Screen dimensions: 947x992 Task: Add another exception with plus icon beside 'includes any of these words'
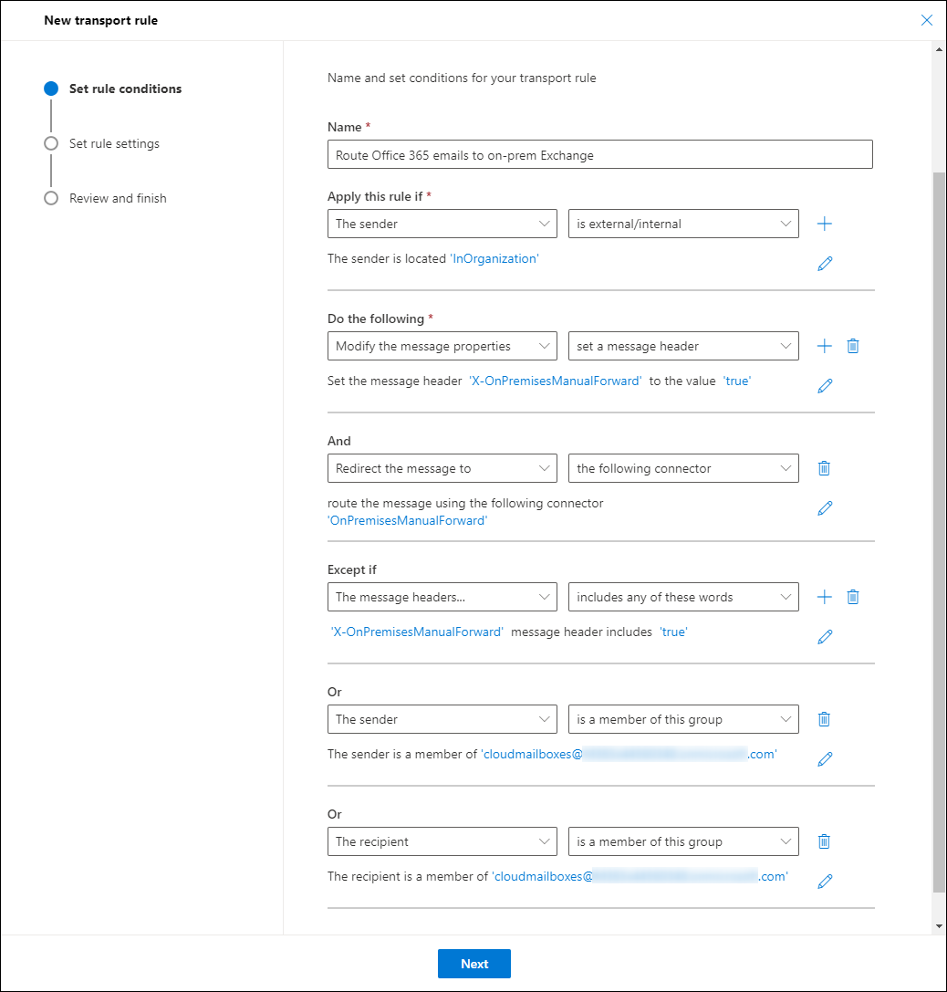tap(824, 597)
